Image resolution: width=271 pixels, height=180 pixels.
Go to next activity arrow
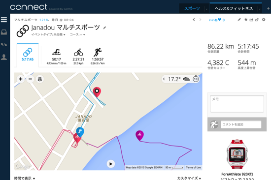200,20
